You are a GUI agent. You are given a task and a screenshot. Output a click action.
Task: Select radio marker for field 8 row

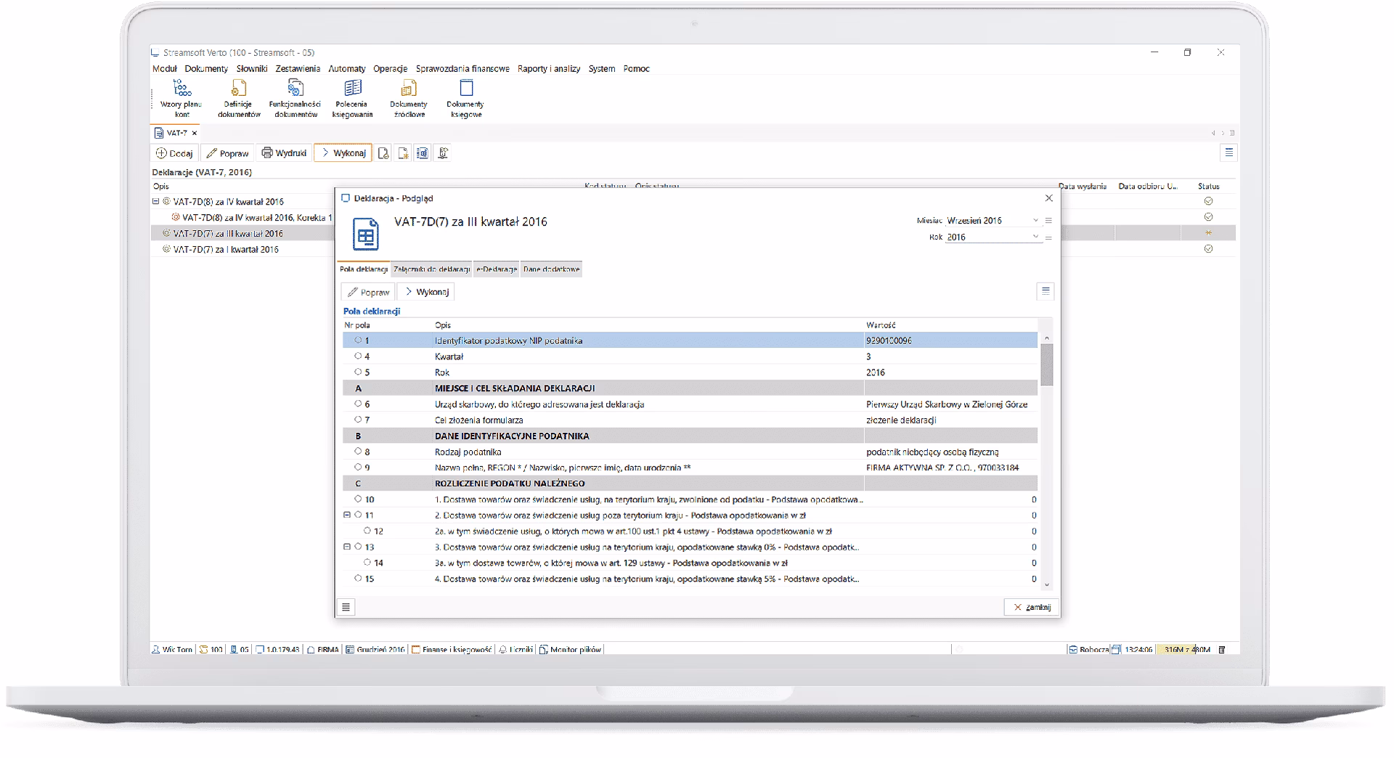pos(358,452)
